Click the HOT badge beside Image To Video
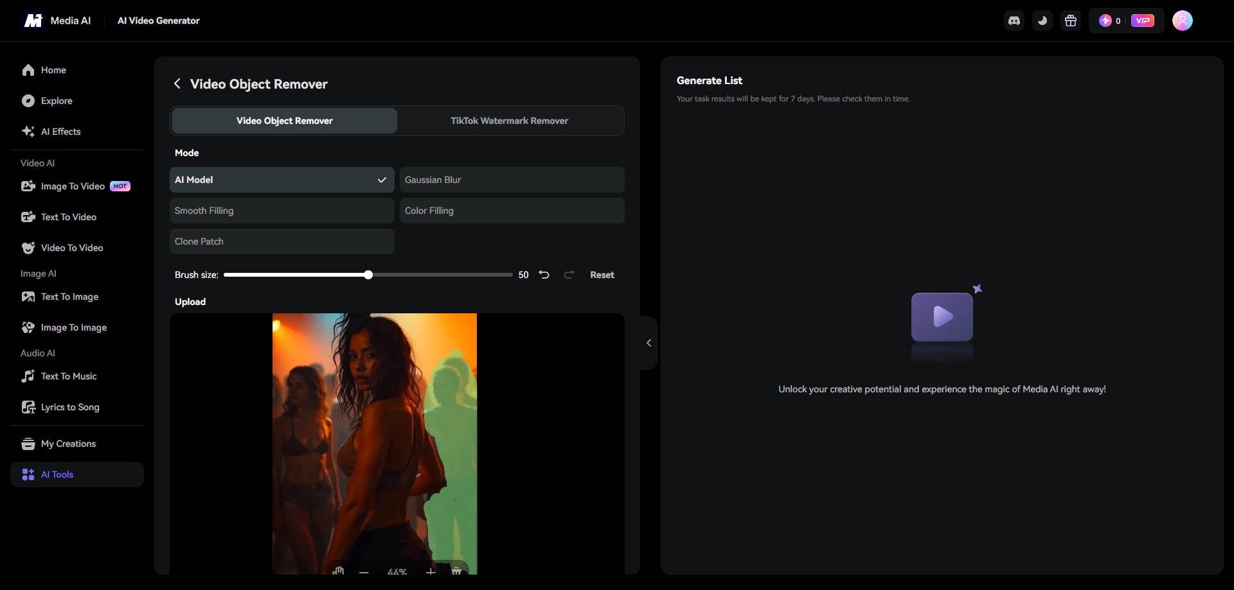Screen dimensions: 1234x590 [x=120, y=186]
